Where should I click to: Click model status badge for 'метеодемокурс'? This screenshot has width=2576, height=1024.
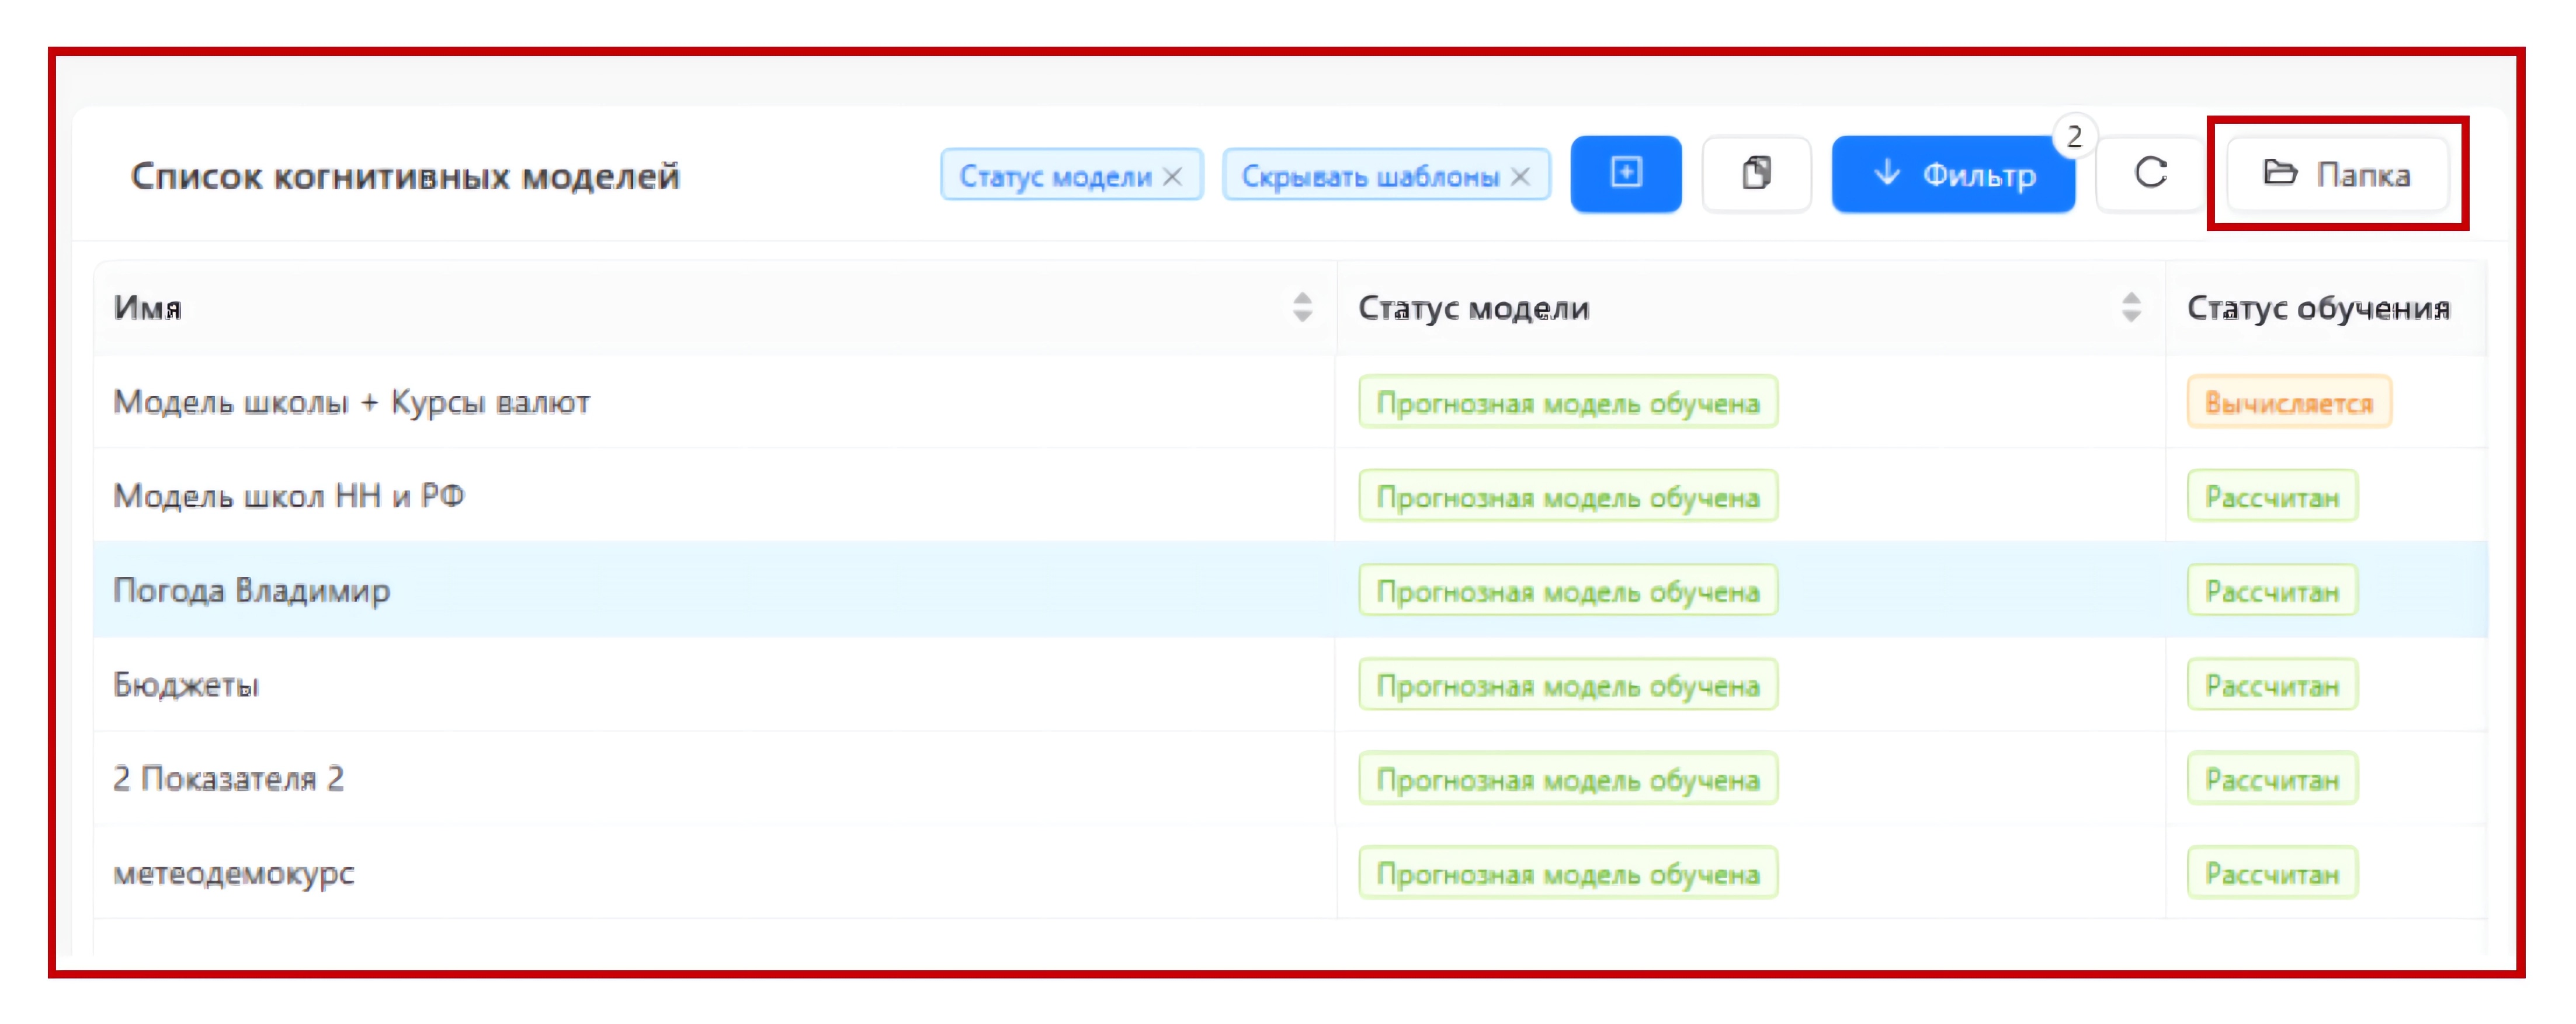(x=1567, y=873)
